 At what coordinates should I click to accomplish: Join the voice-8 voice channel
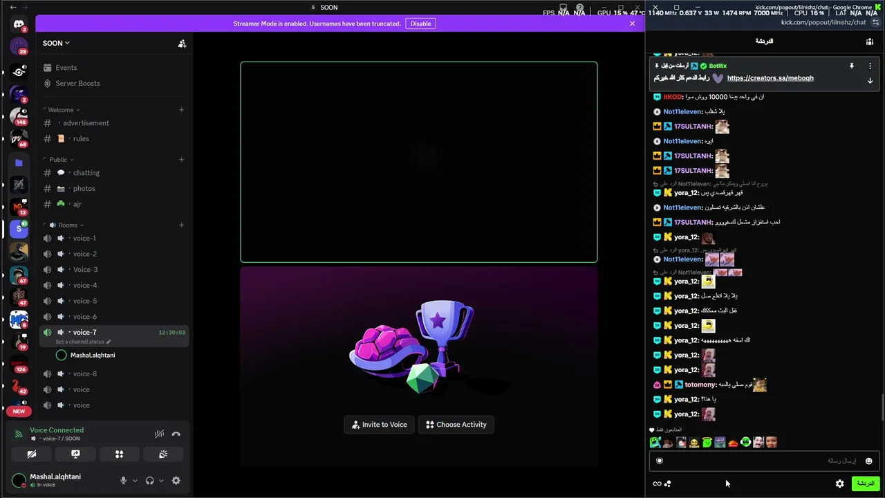point(113,374)
